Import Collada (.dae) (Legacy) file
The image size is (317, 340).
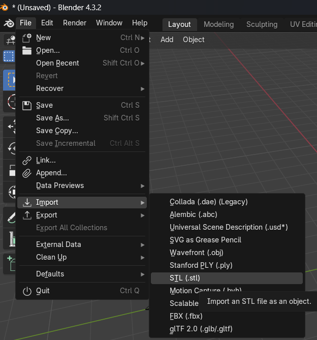click(x=227, y=202)
